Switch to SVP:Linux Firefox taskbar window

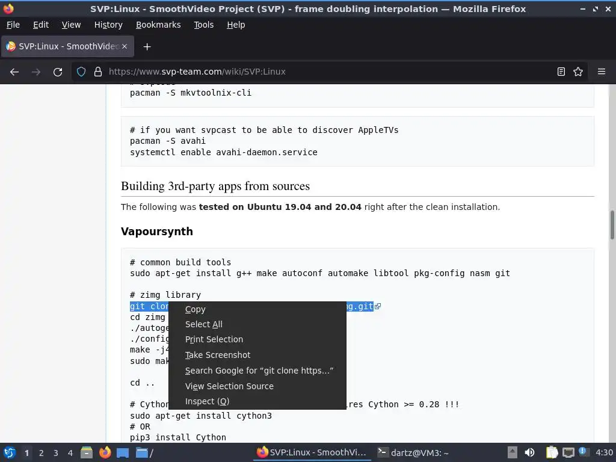(x=312, y=452)
